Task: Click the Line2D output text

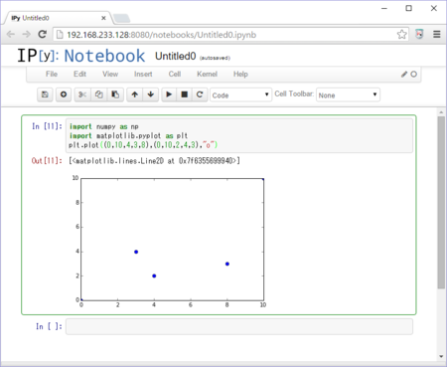Action: pos(154,161)
